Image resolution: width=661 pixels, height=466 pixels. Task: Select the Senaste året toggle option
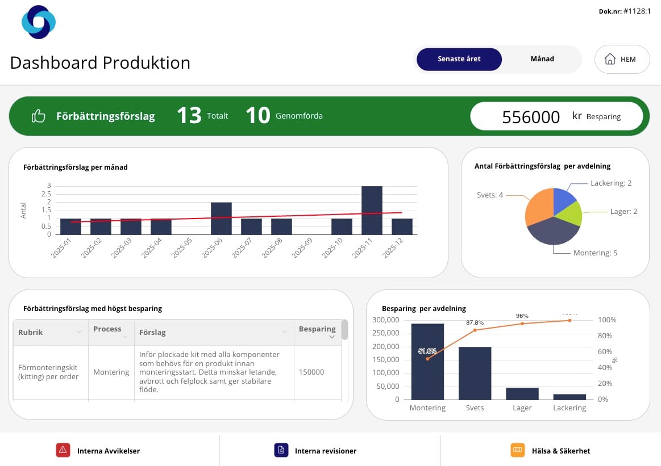point(459,59)
